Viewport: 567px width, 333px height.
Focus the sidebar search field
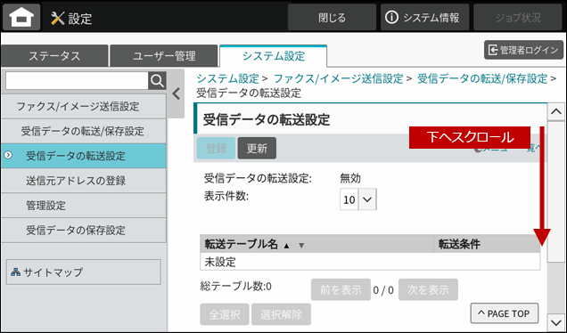(x=77, y=80)
